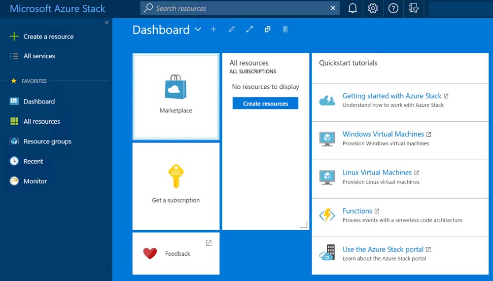Click the notifications bell icon

tap(352, 8)
